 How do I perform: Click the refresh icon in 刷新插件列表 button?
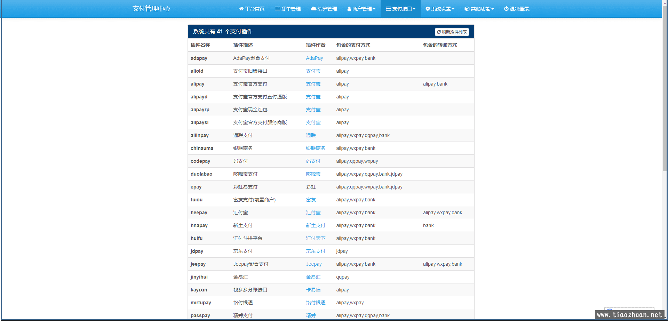(439, 32)
